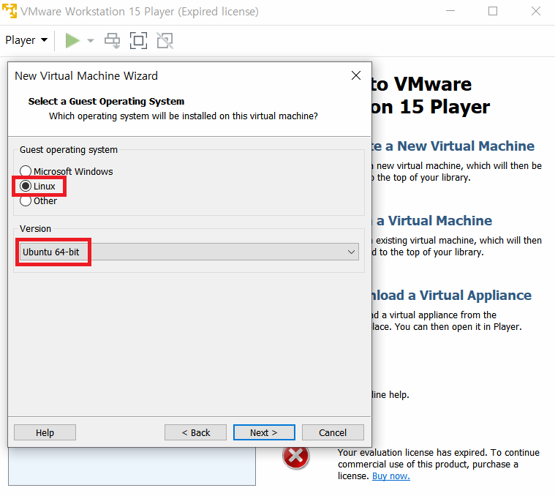Click Create a New Virtual Machine heading

[x=453, y=146]
